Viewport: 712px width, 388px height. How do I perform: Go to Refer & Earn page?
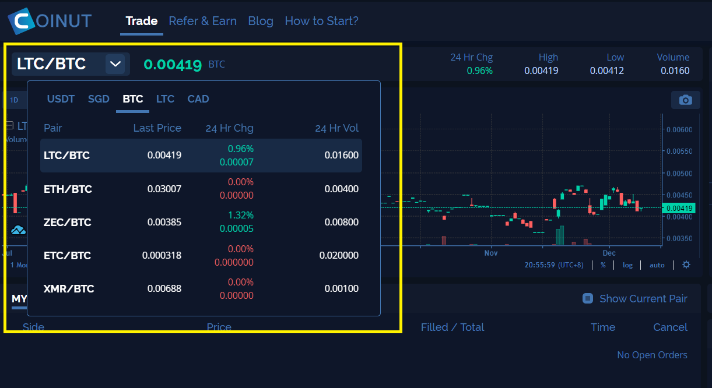pos(202,21)
